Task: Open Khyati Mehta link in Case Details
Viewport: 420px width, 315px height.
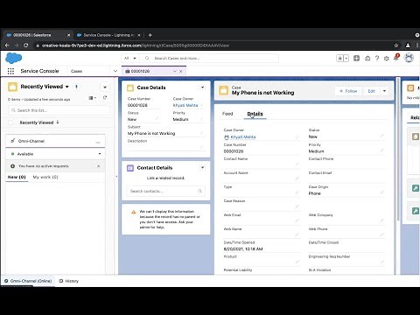Action: click(x=185, y=105)
